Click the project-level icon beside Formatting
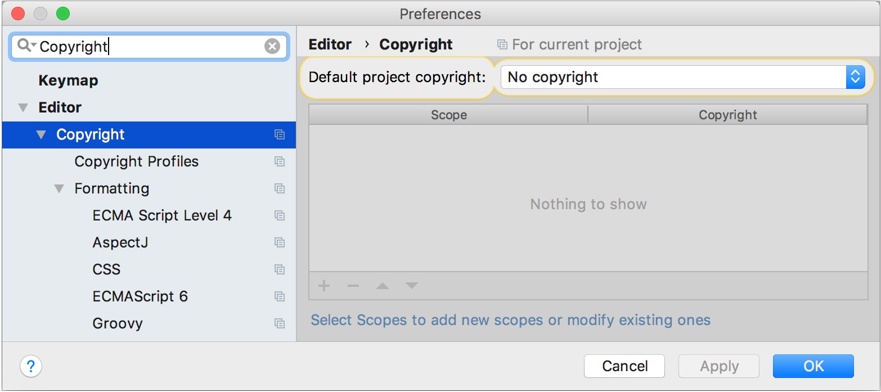881x392 pixels. [x=280, y=188]
